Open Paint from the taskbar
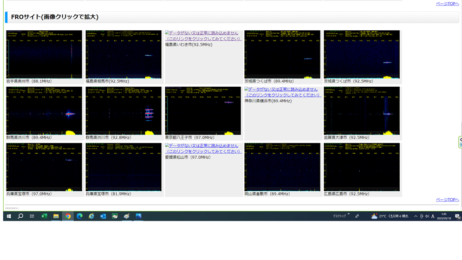 [127, 216]
